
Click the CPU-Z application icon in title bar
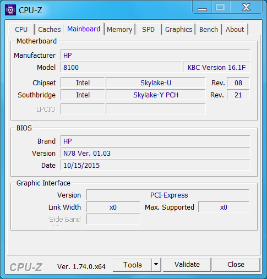coord(10,10)
